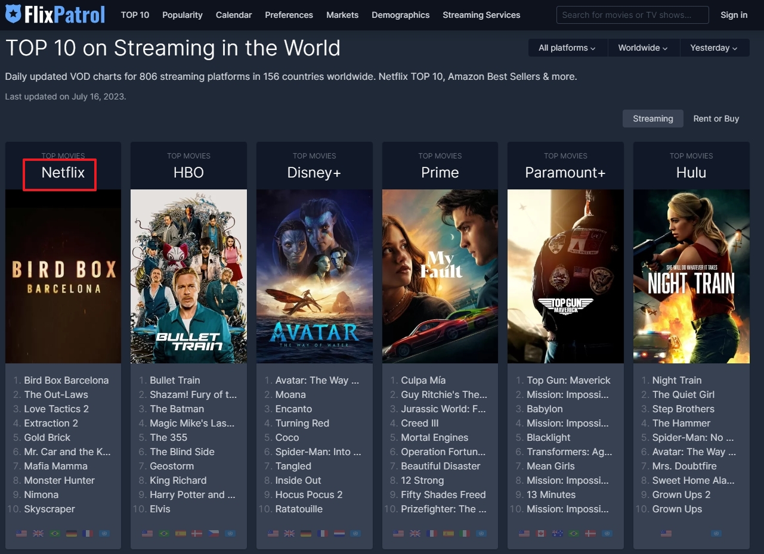764x554 pixels.
Task: Select US flag under Netflix list
Action: click(21, 533)
